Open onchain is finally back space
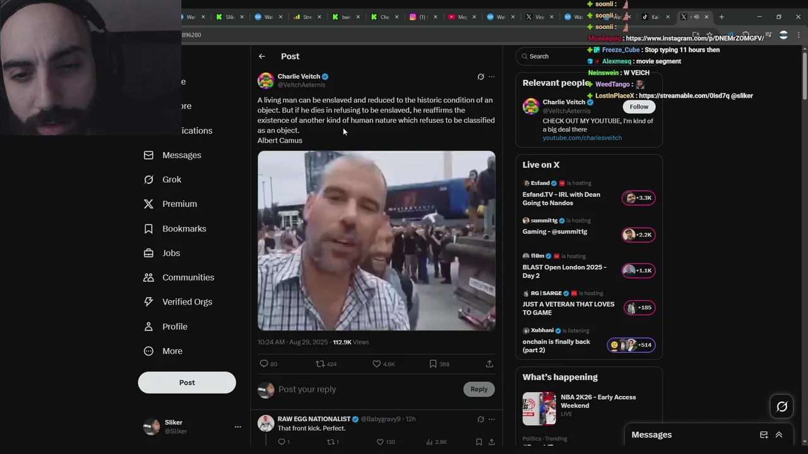This screenshot has height=454, width=808. pos(589,341)
